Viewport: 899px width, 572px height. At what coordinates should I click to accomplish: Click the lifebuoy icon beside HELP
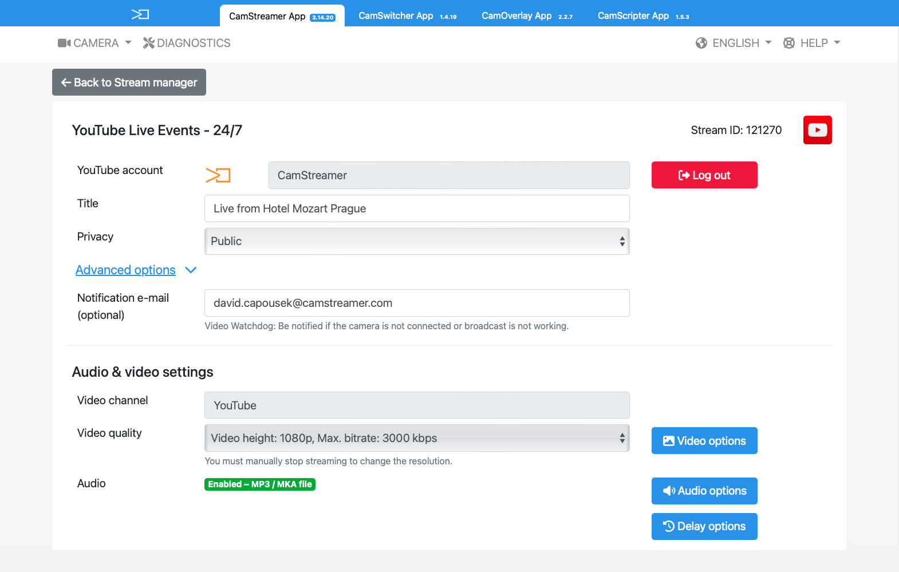tap(789, 43)
